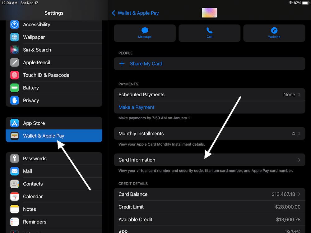311x233 pixels.
Task: Open Siri & Search icon
Action: pyautogui.click(x=15, y=50)
